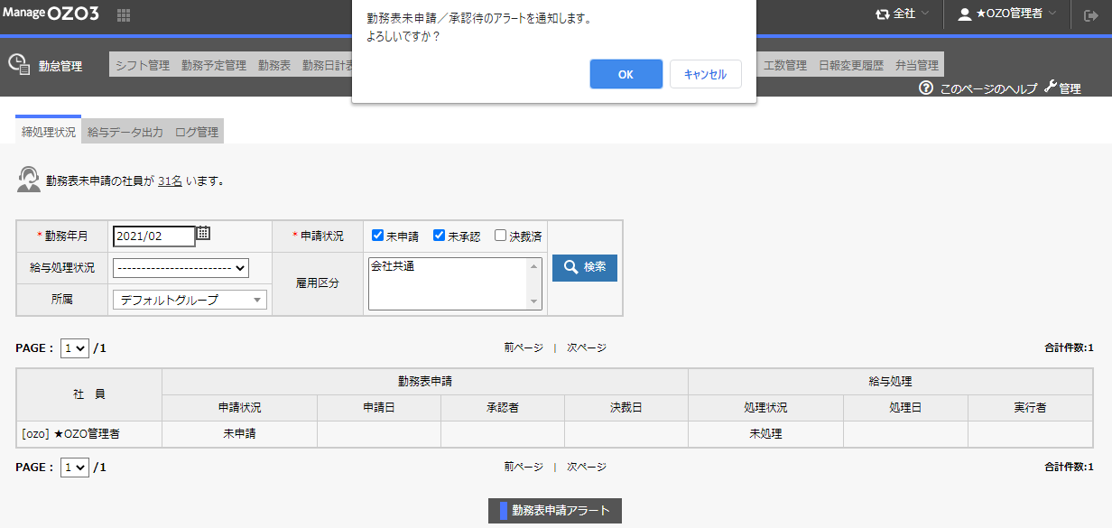Open the lower PAGE number dropdown
This screenshot has width=1112, height=528.
(x=75, y=468)
